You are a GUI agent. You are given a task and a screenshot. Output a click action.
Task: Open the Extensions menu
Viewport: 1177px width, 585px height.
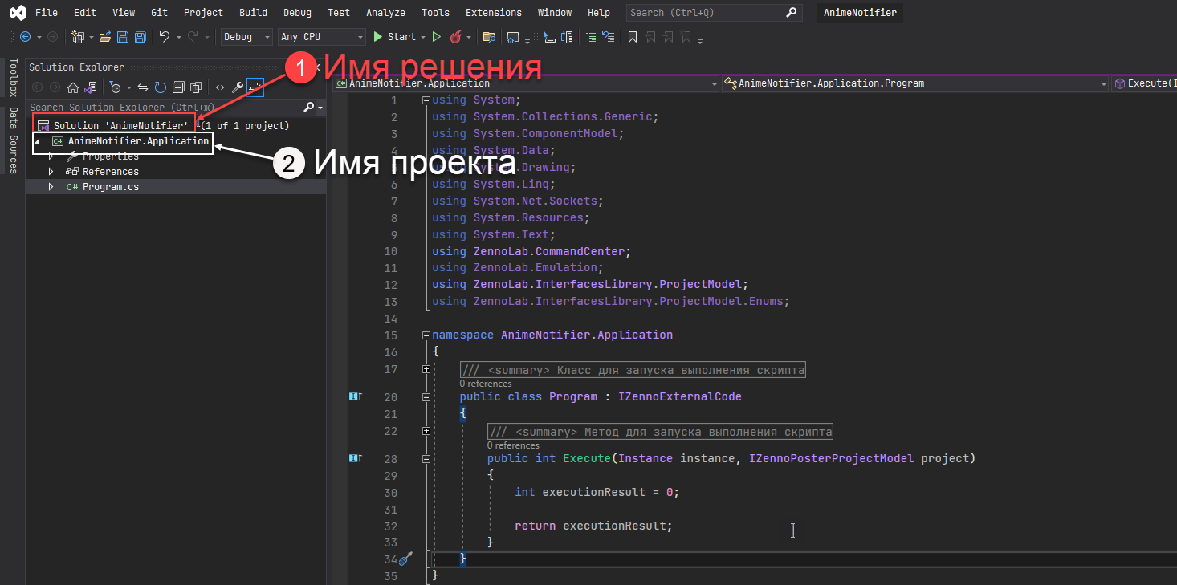tap(493, 13)
